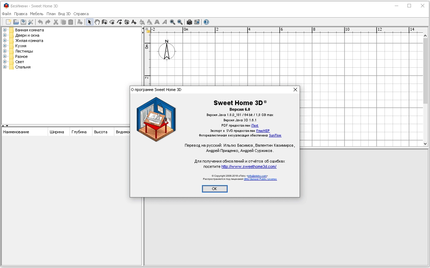Screen dimensions: 430x268
Task: Expand the Свет category
Action: 5,62
